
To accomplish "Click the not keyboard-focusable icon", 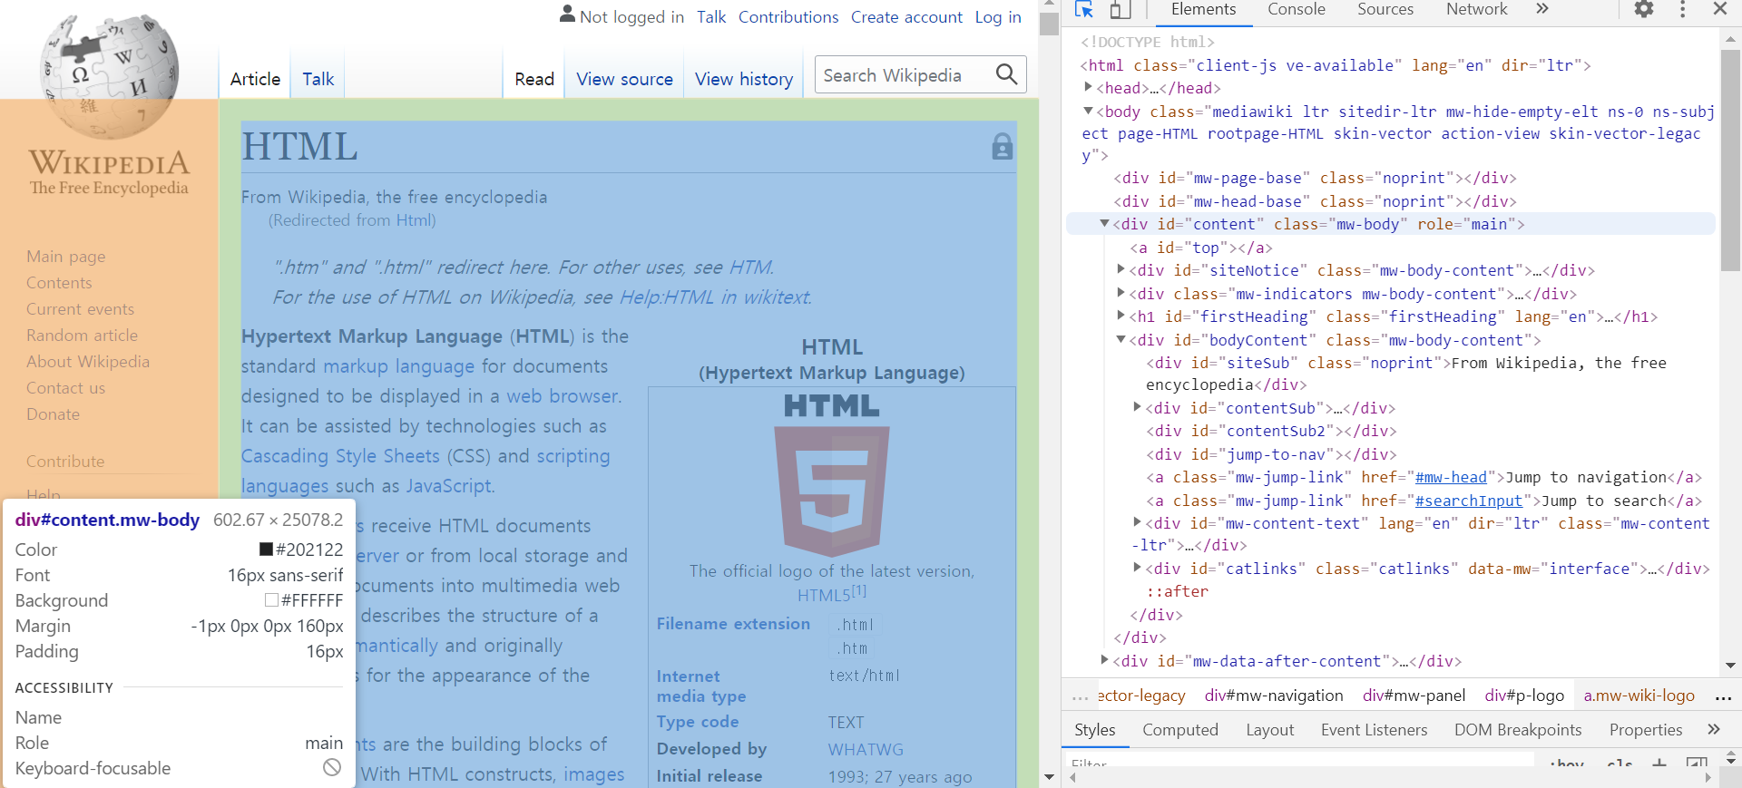I will click(332, 768).
